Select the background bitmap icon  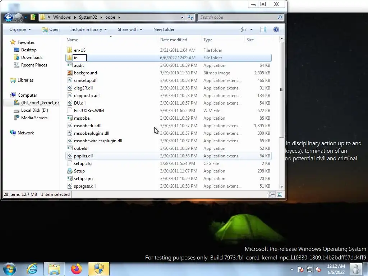click(x=69, y=73)
